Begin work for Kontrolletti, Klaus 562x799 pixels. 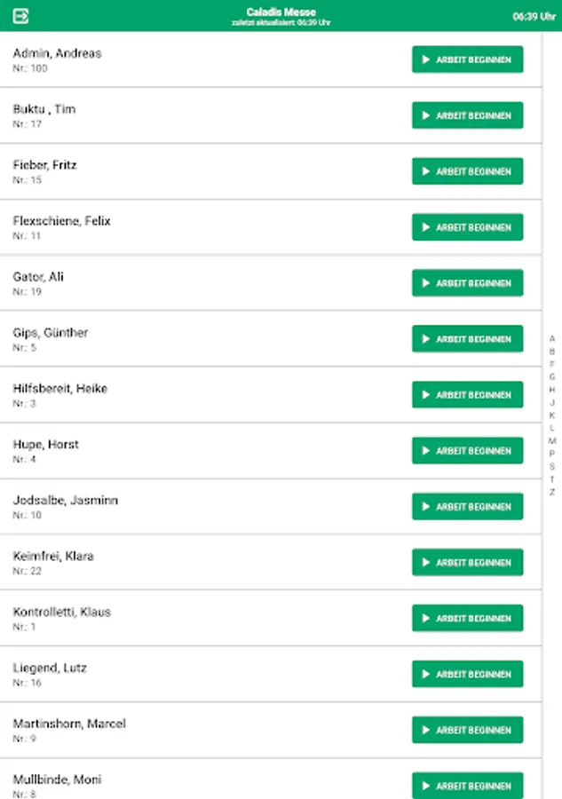tap(467, 619)
